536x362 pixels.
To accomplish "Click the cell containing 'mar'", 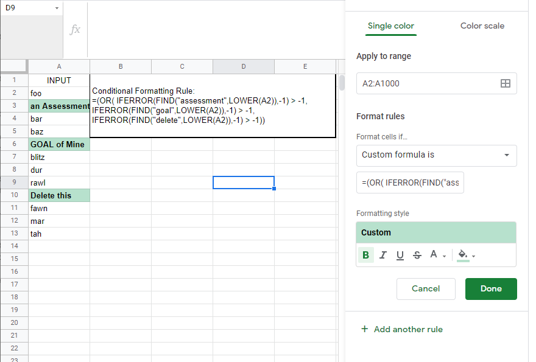I will coord(59,221).
